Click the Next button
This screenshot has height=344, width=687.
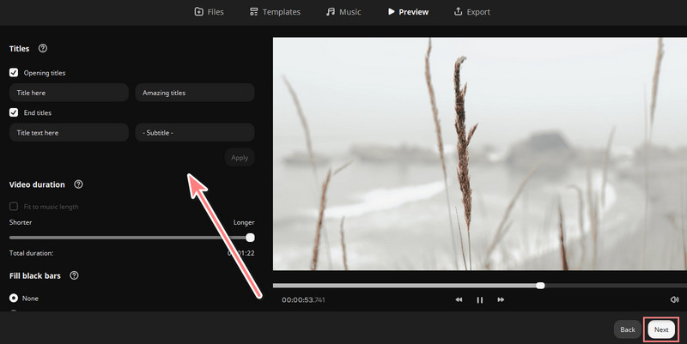coord(660,329)
